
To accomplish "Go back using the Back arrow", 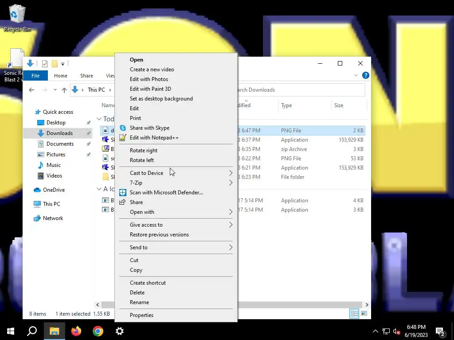I will pyautogui.click(x=31, y=90).
